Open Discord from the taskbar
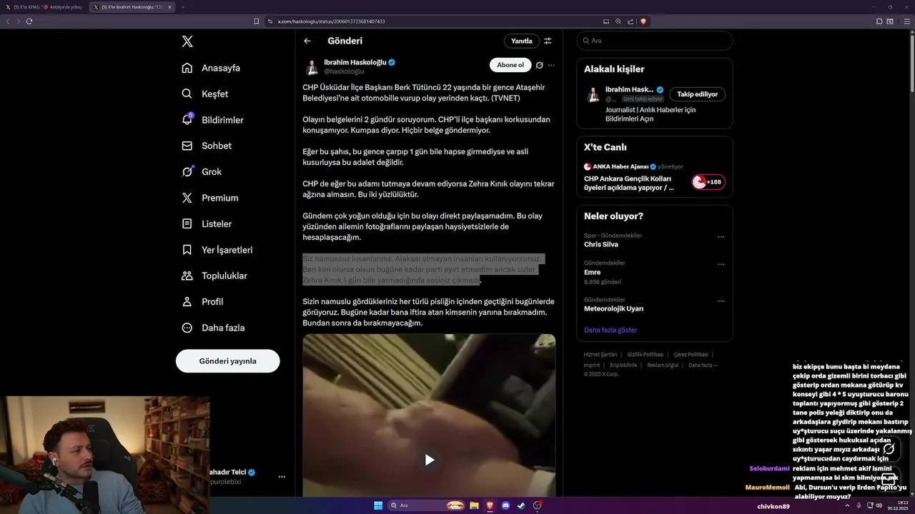The height and width of the screenshot is (514, 915). click(x=506, y=505)
